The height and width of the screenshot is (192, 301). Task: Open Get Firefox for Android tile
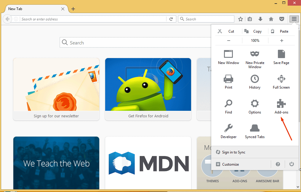[148, 89]
